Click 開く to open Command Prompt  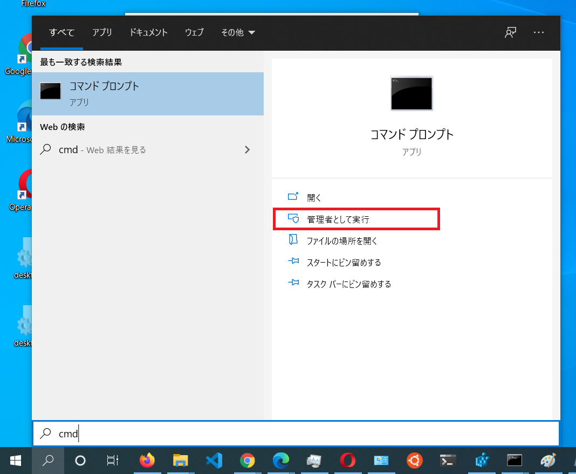point(314,197)
